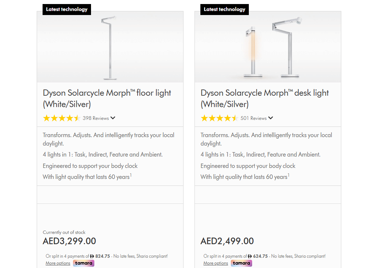The height and width of the screenshot is (268, 378).
Task: Open the 501 Reviews text
Action: (x=254, y=118)
